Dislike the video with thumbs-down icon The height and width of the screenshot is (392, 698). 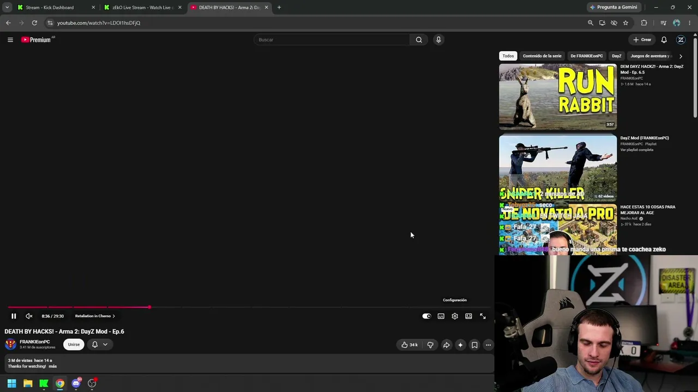[x=430, y=345]
